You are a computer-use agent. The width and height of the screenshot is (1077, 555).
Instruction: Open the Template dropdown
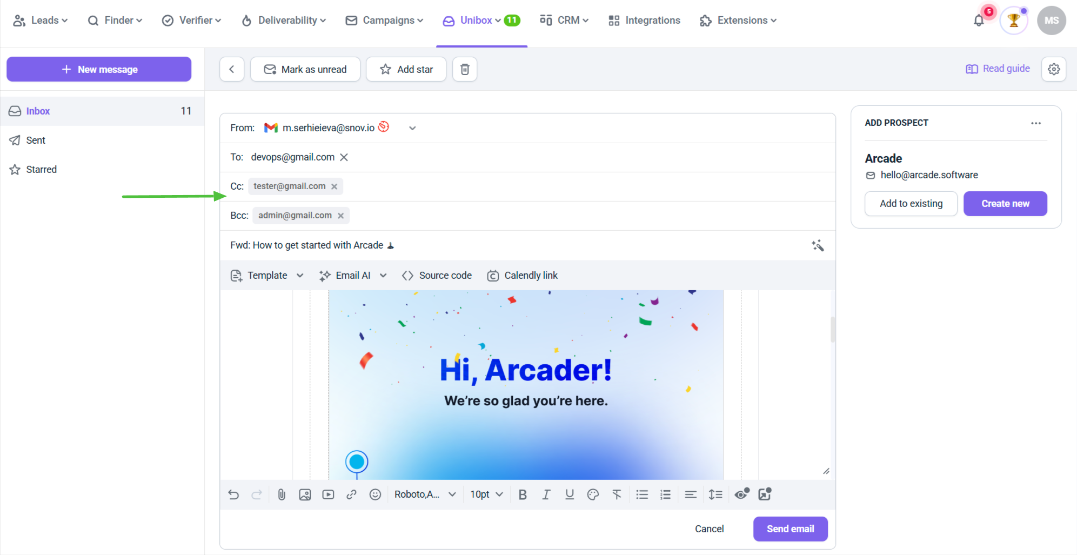[x=267, y=276]
